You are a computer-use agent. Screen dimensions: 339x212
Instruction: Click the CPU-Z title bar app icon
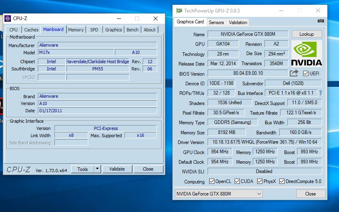[x=8, y=19]
